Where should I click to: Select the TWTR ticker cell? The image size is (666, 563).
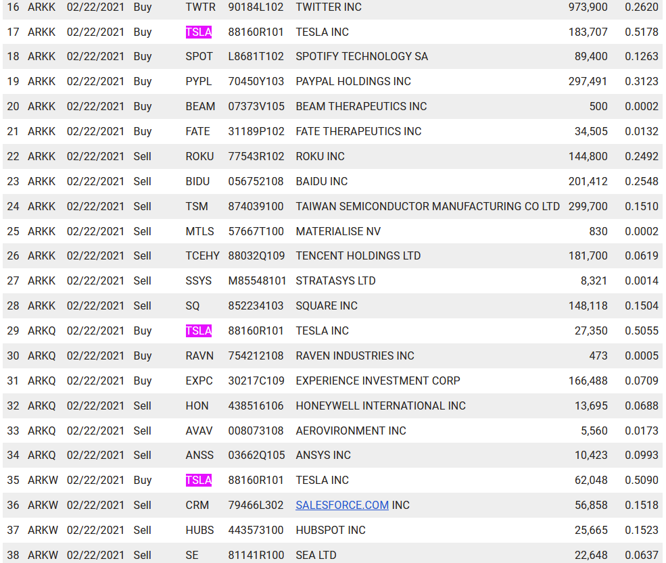199,7
